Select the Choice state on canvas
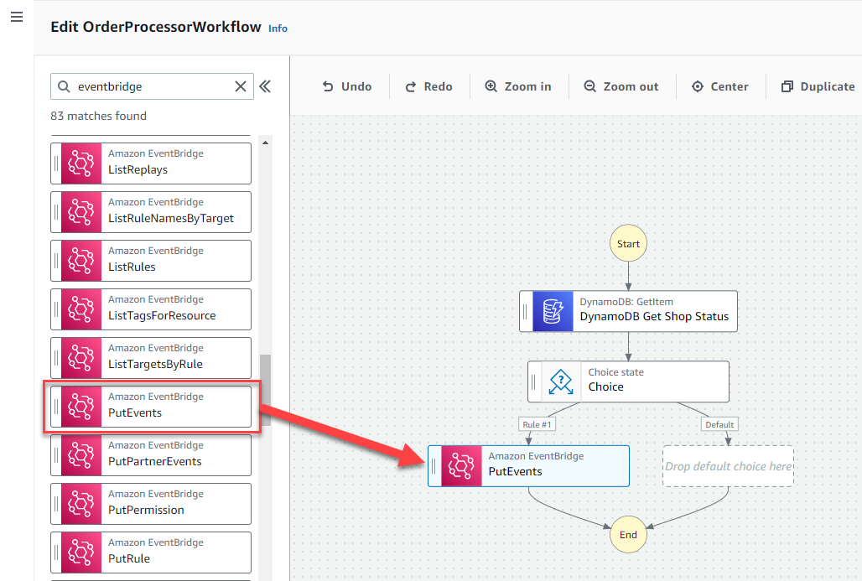This screenshot has width=862, height=581. click(628, 381)
